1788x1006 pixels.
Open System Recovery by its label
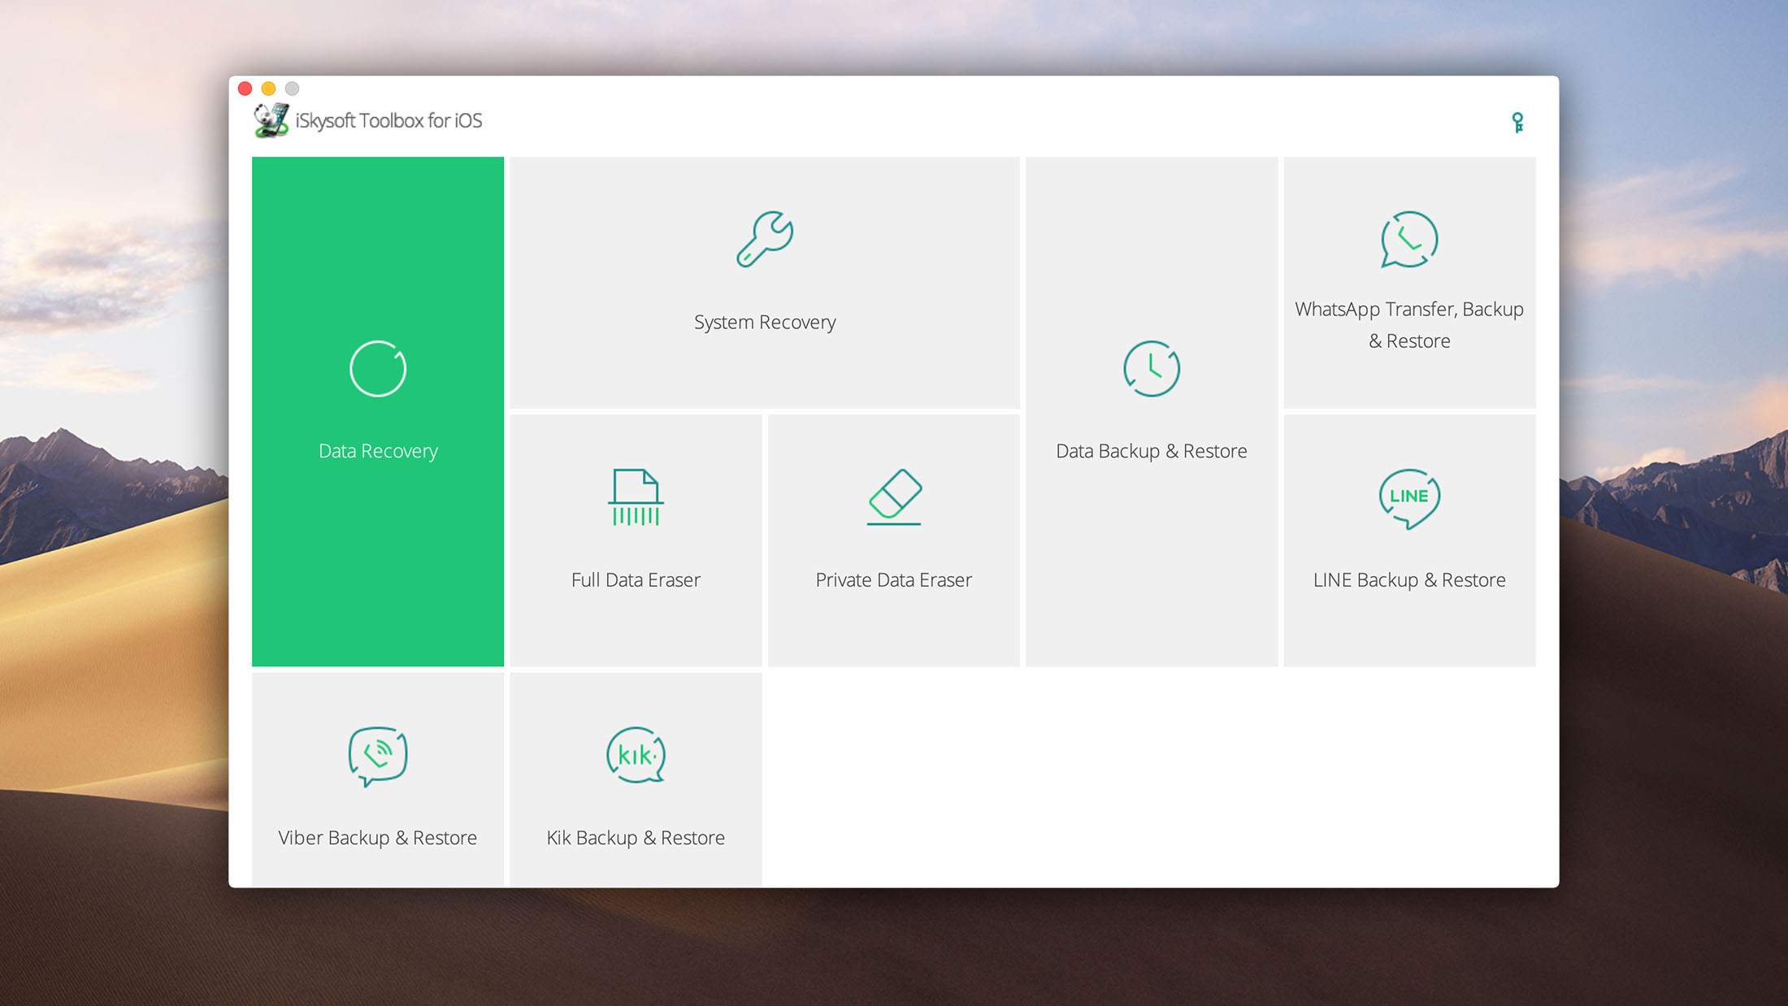click(x=765, y=323)
